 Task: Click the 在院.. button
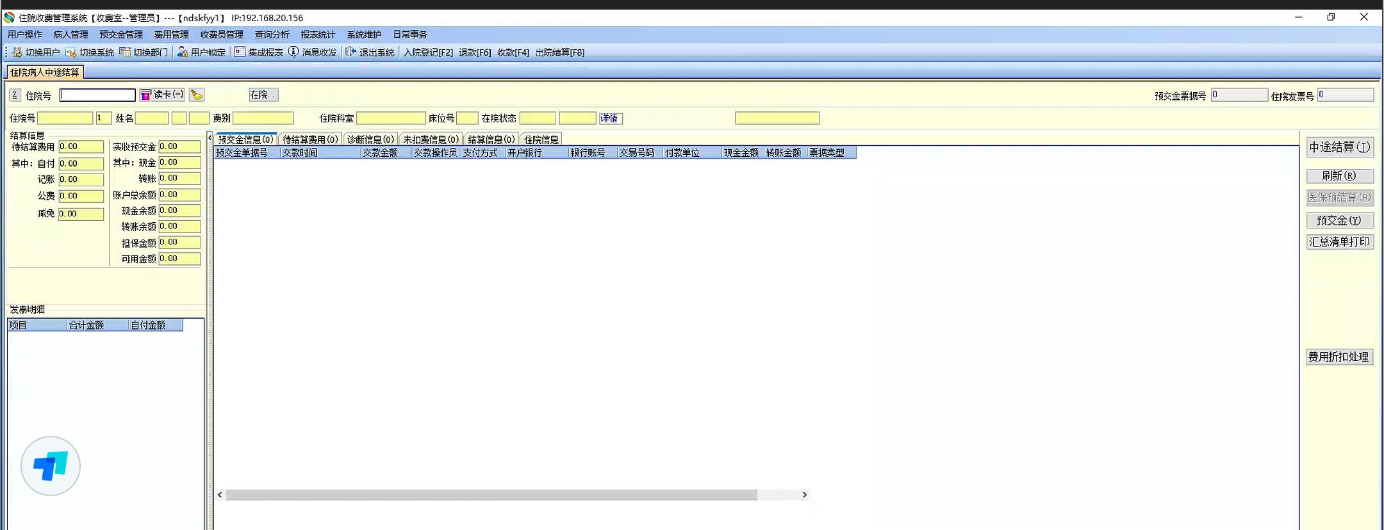pos(263,95)
